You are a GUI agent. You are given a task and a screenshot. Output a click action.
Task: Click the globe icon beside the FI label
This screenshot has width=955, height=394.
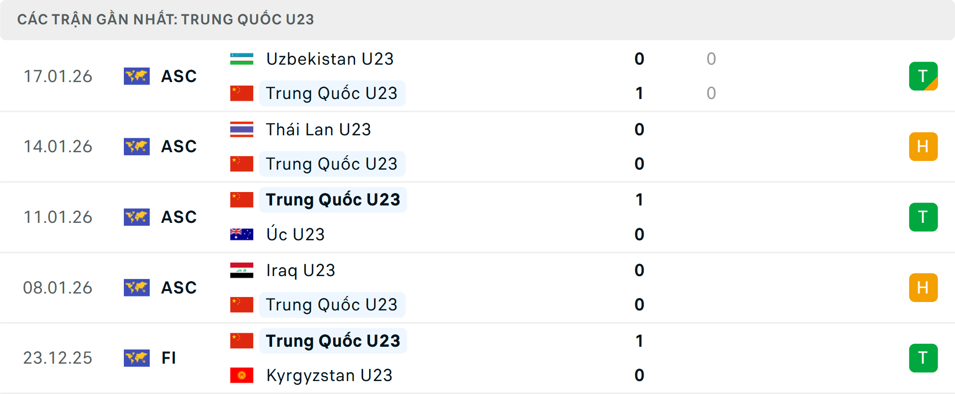(137, 358)
